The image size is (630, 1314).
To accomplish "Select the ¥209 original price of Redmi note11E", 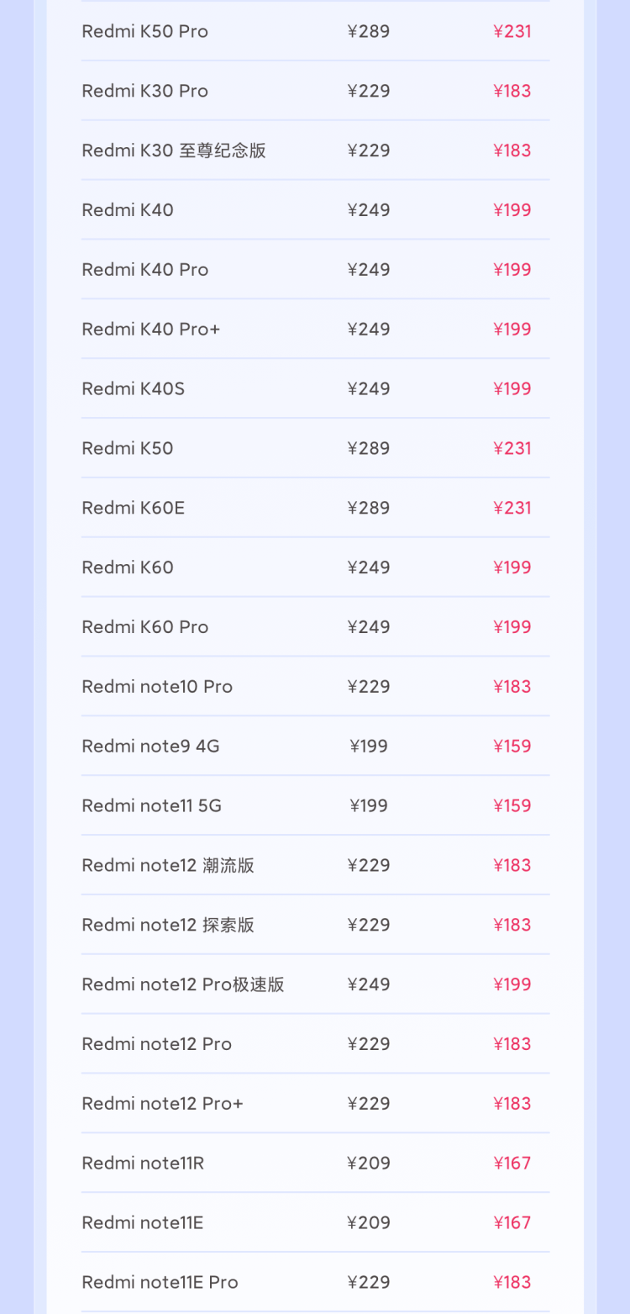I will tap(369, 1223).
